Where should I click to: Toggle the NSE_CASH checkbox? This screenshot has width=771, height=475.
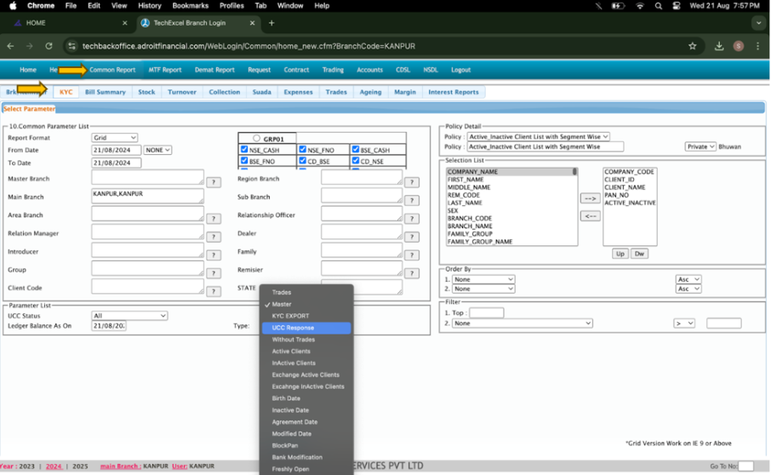click(244, 150)
